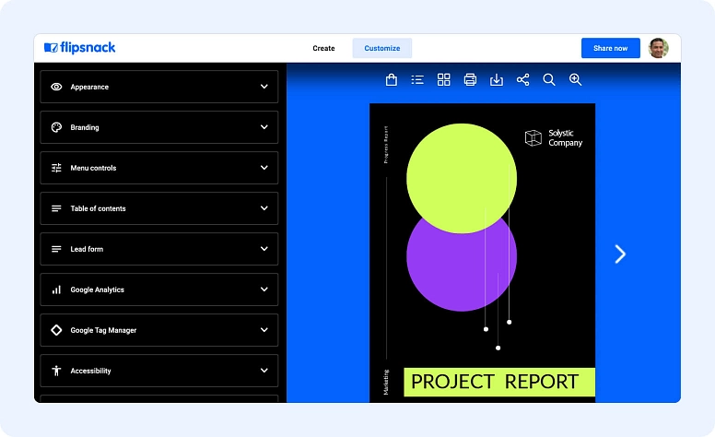
Task: Click the Share now button
Action: click(610, 48)
